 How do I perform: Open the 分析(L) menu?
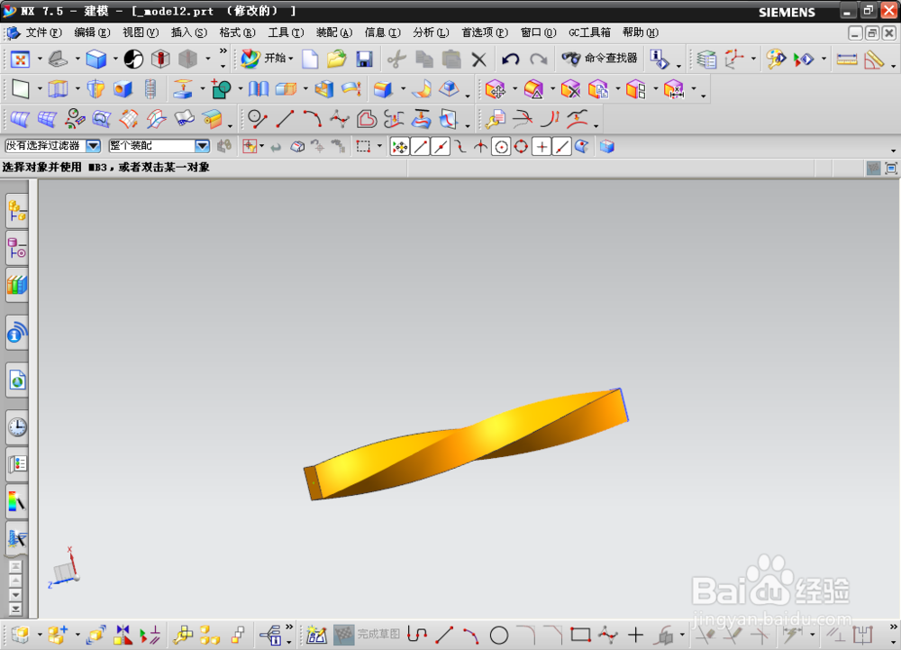[x=431, y=32]
